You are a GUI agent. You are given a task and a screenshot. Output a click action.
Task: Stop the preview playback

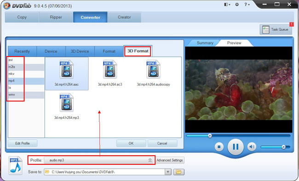[x=219, y=147]
